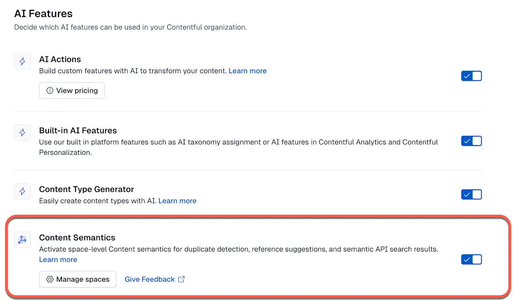Click the Built-in AI Features section title

tap(78, 131)
